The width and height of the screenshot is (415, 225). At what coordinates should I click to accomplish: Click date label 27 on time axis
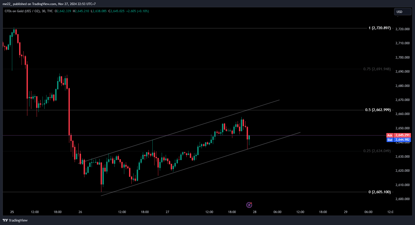point(167,212)
